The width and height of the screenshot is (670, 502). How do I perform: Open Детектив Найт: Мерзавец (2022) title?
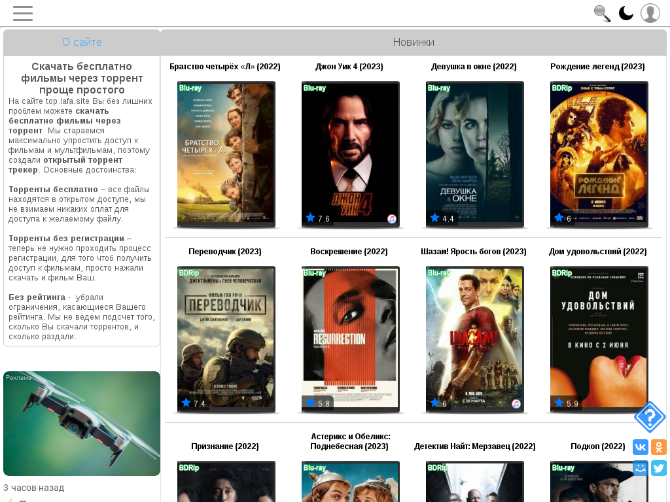coord(474,446)
